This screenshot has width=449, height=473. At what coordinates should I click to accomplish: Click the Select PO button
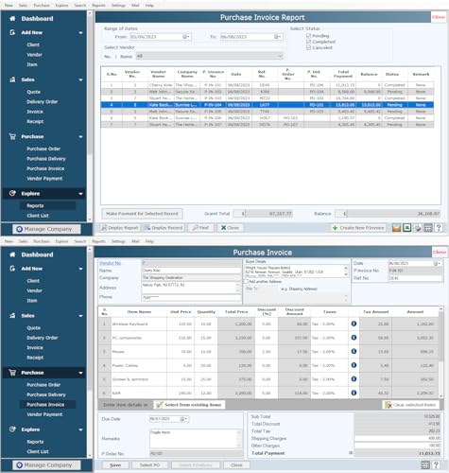(x=150, y=464)
